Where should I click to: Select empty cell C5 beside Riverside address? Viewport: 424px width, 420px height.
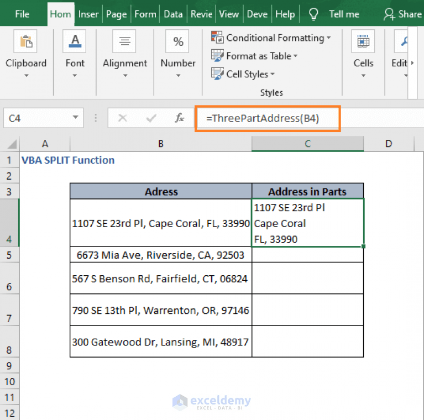307,255
